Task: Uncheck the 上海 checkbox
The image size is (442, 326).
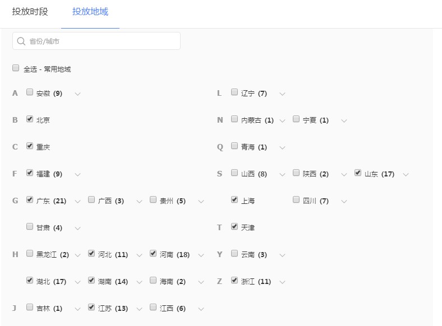Action: 234,199
